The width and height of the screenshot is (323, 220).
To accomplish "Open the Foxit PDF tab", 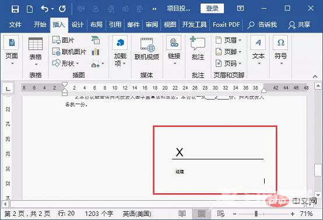I will (x=226, y=24).
